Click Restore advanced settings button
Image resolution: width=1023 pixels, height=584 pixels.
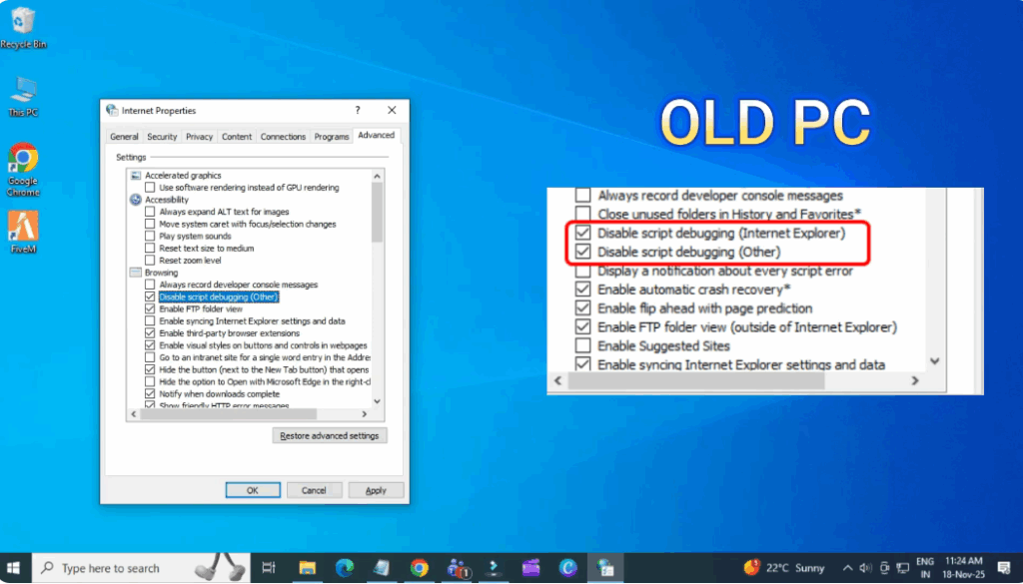point(330,436)
